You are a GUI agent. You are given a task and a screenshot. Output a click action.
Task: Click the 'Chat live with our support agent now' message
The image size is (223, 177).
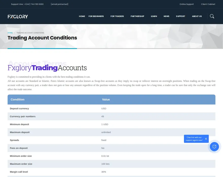tap(194, 139)
